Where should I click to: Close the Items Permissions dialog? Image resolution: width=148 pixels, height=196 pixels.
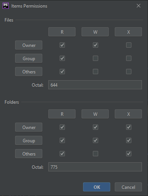(x=139, y=6)
